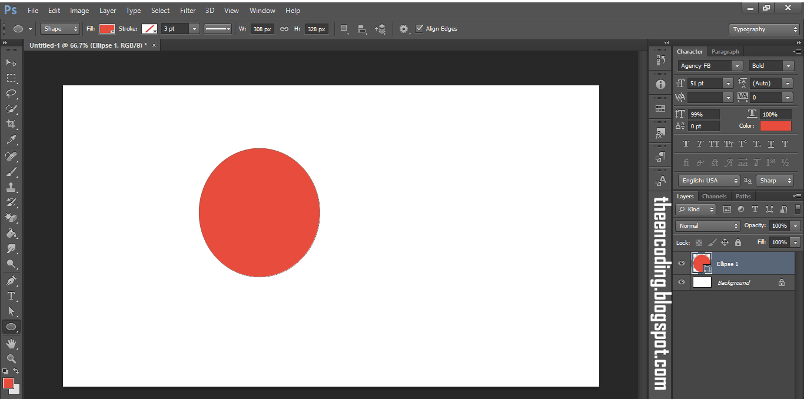Open the shape geometry options gear
The height and width of the screenshot is (399, 804).
pos(404,29)
